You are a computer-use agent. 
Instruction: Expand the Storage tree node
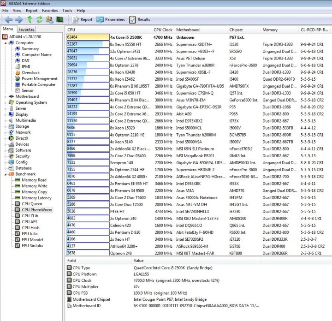6,126
